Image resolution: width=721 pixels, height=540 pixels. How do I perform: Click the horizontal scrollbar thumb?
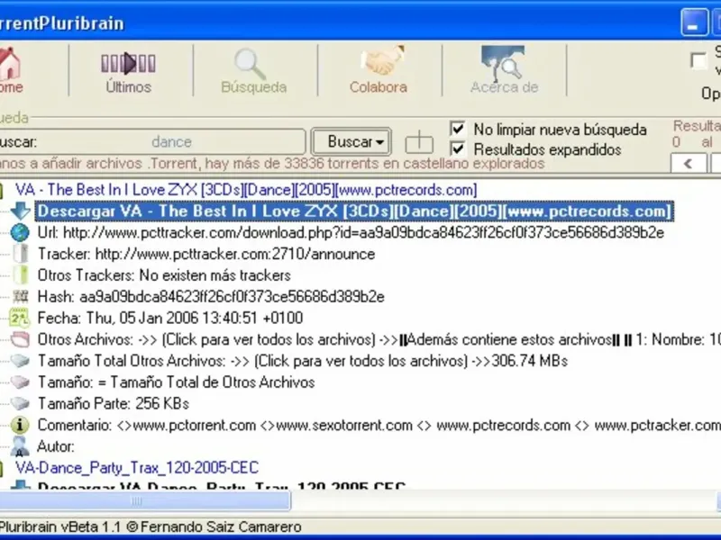144,500
